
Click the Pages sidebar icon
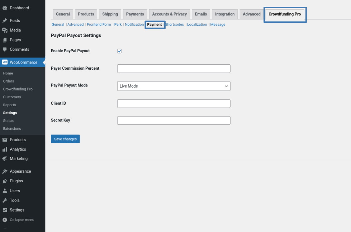coord(5,40)
